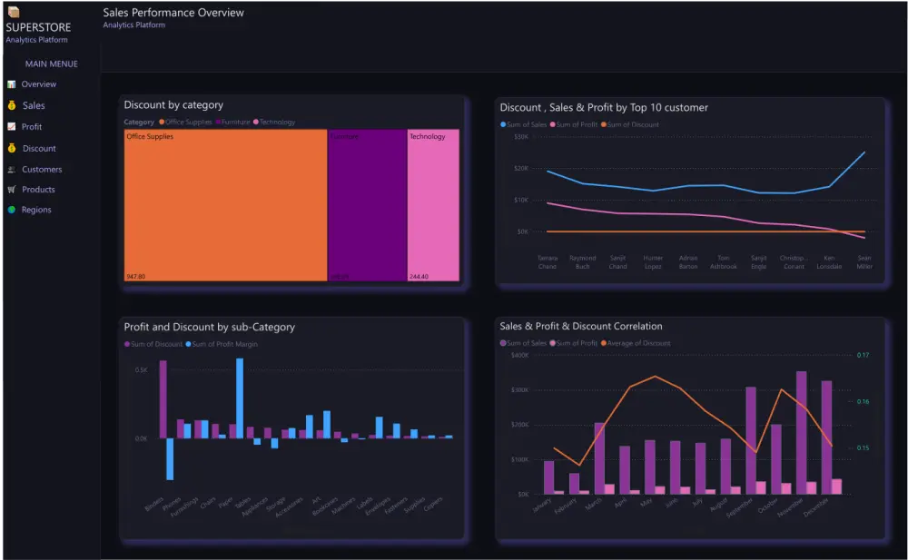
Task: Click the Copiers label on sub-Category axis
Action: 432,504
